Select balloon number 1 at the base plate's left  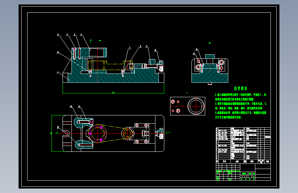coord(58,72)
